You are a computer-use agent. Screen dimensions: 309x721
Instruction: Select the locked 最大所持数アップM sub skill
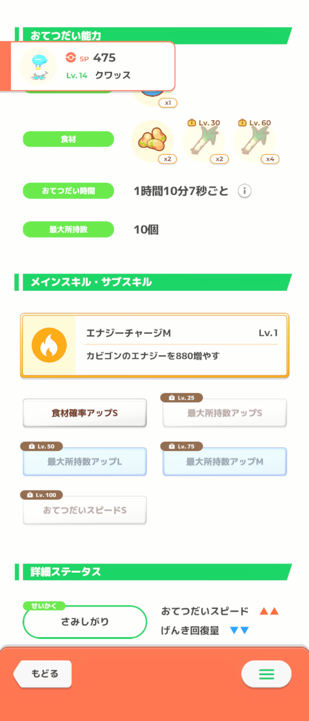pos(225,461)
